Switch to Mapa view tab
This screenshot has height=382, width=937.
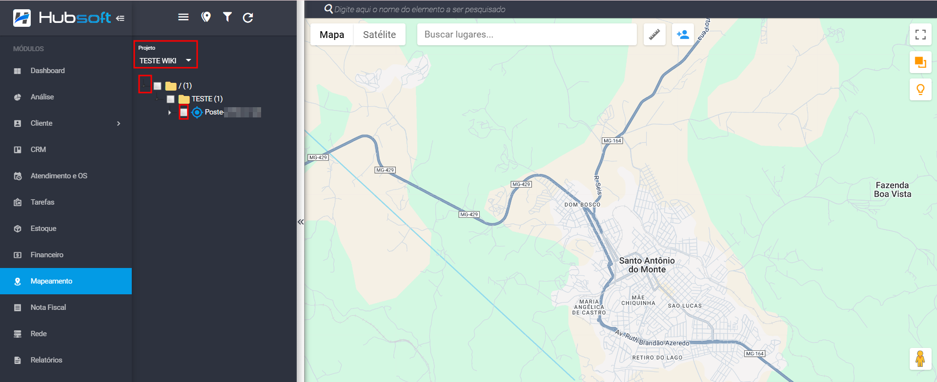[x=332, y=35]
